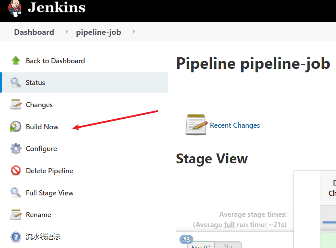The width and height of the screenshot is (336, 248).
Task: Expand the arrow after pipeline-job breadcrumb
Action: (x=134, y=32)
